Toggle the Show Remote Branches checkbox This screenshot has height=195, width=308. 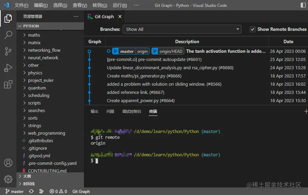[x=252, y=29]
